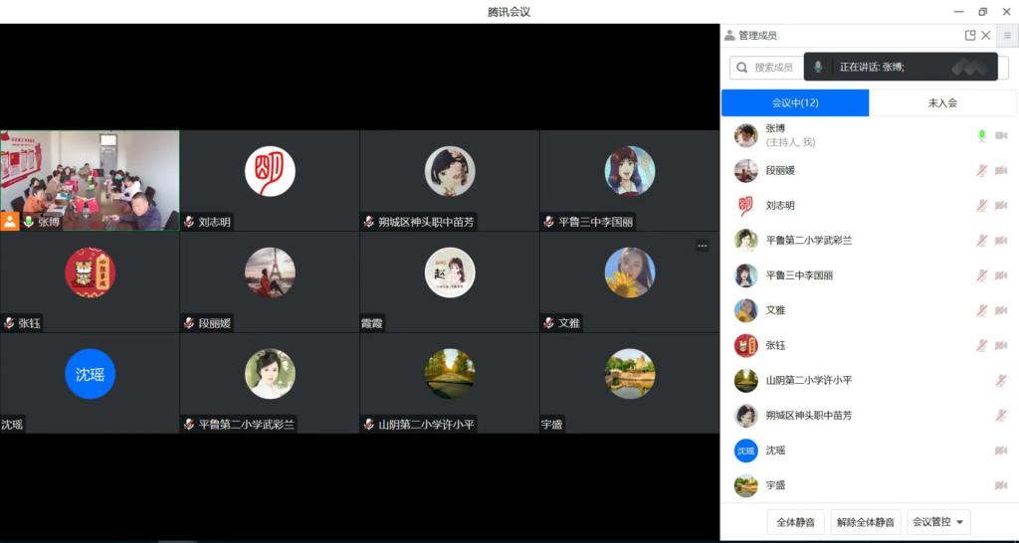Switch to the 未入会 tab
The width and height of the screenshot is (1019, 543).
click(942, 102)
